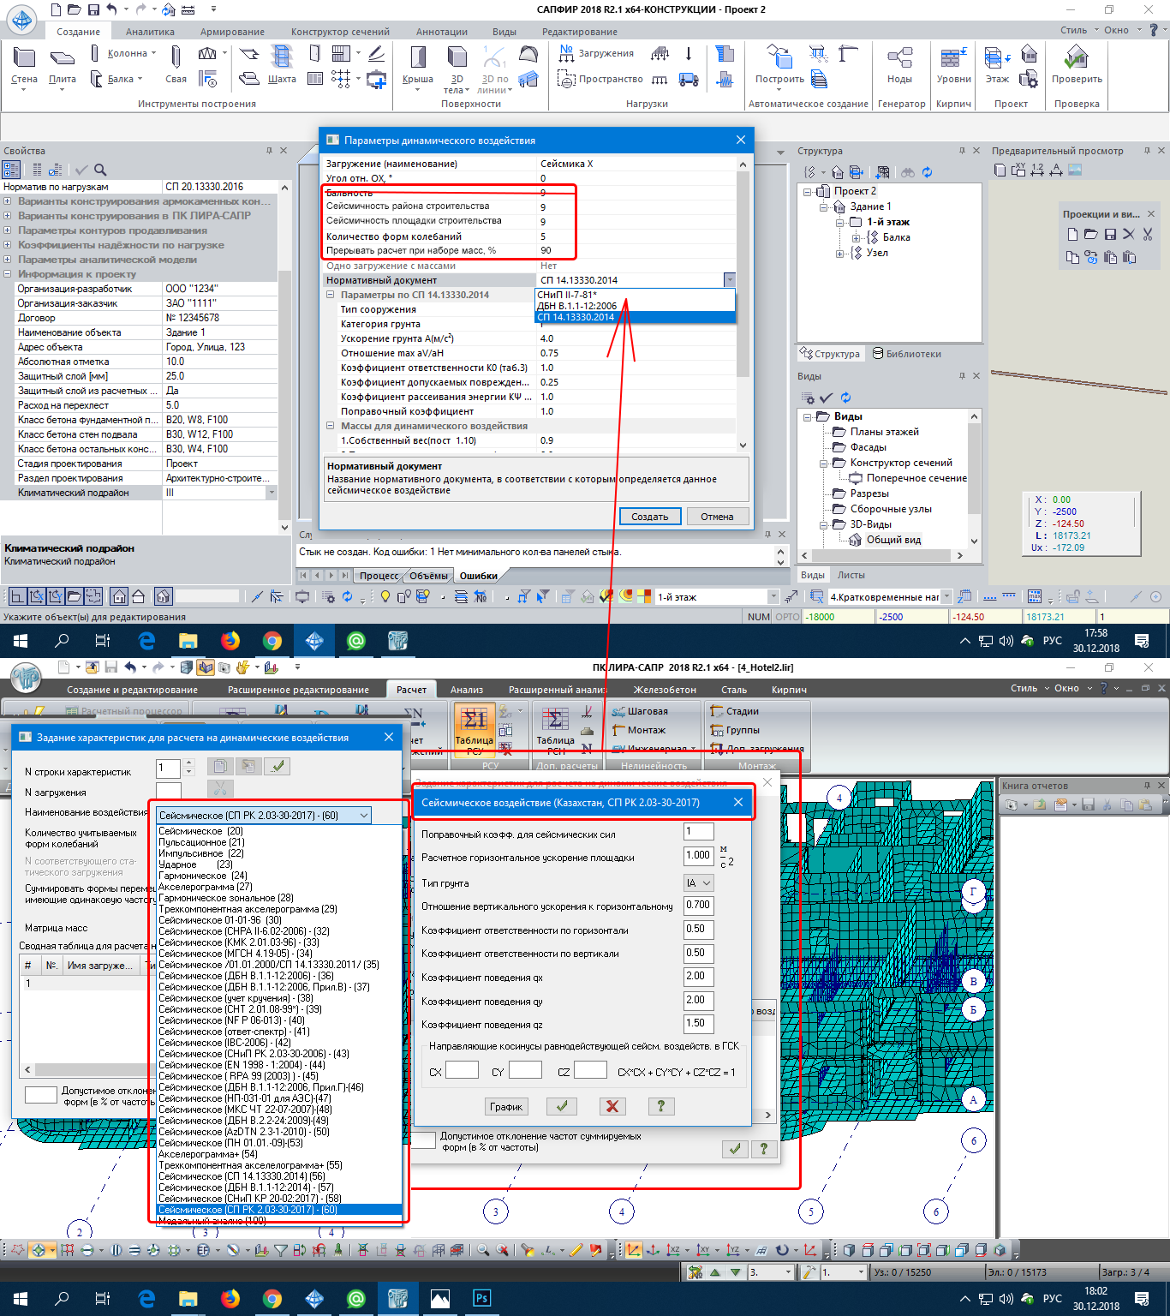Collapse the Параметры по СП 14.13330.2014 group
The height and width of the screenshot is (1316, 1170).
coord(330,295)
